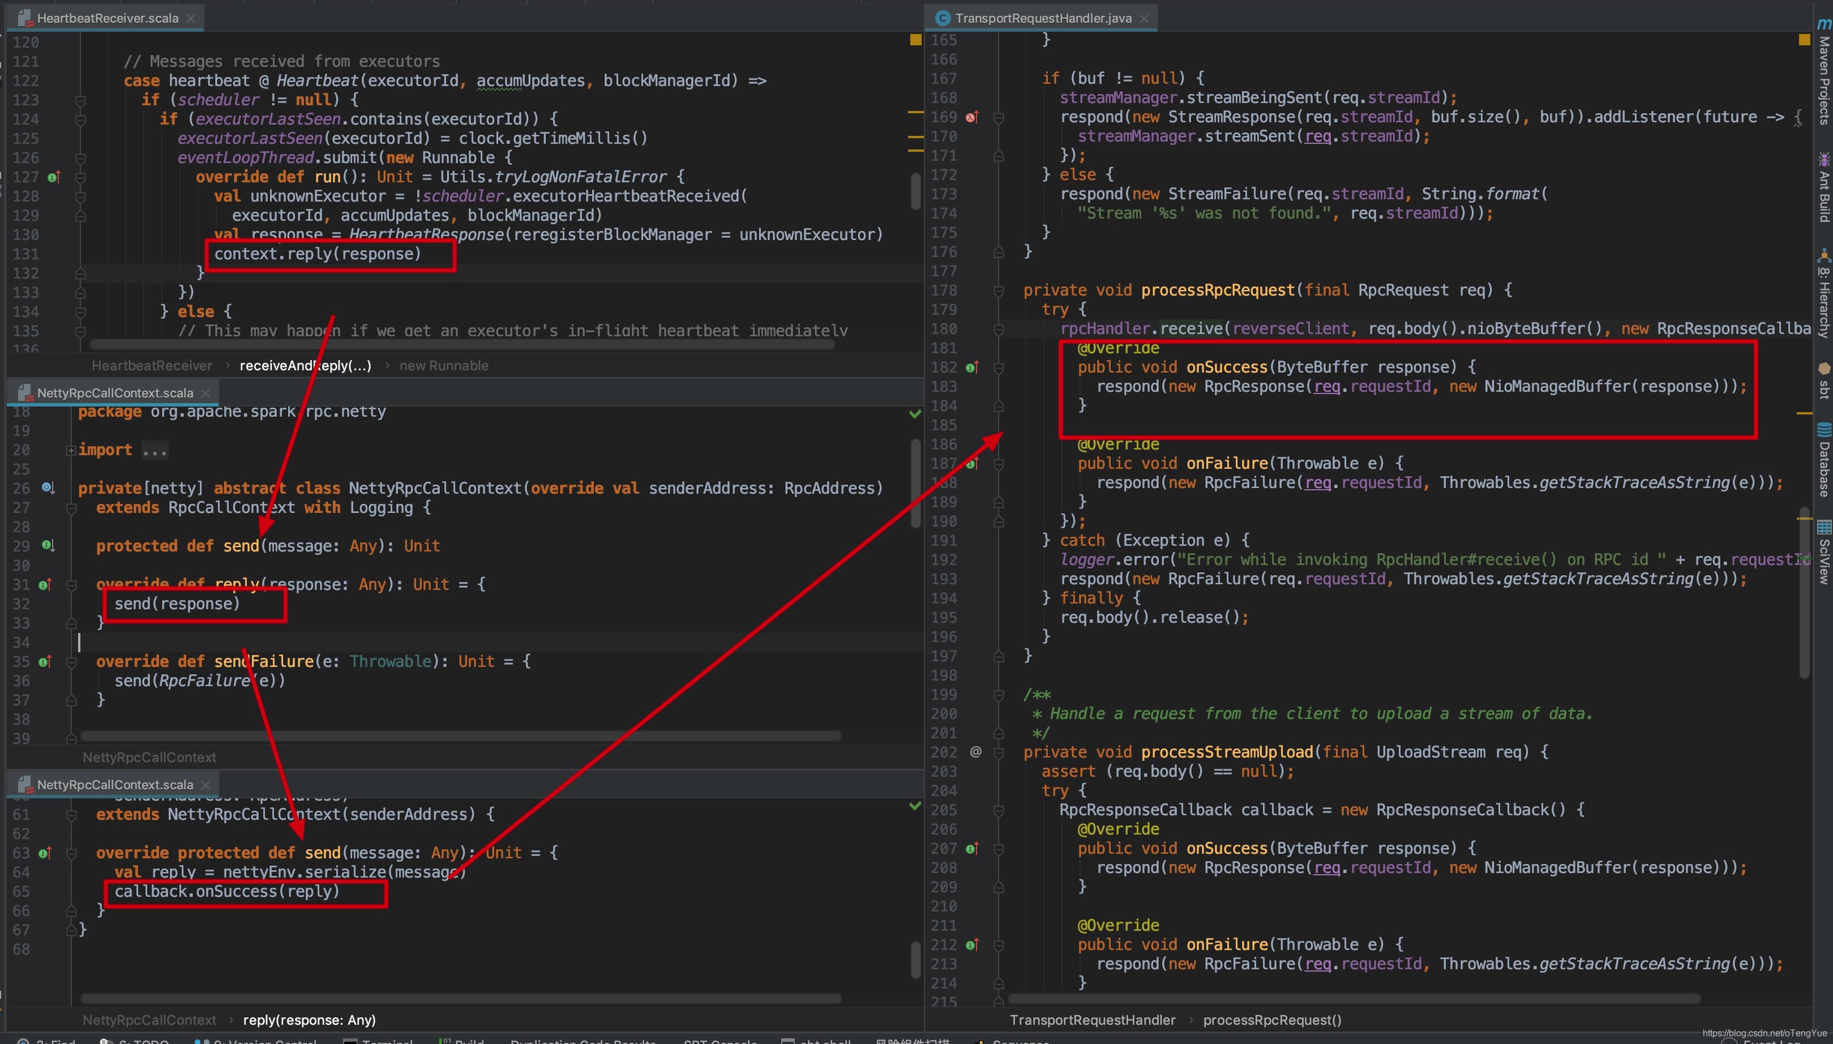Click green checkmark in middle NettyRpcCallContext editor
The image size is (1833, 1044).
(915, 414)
